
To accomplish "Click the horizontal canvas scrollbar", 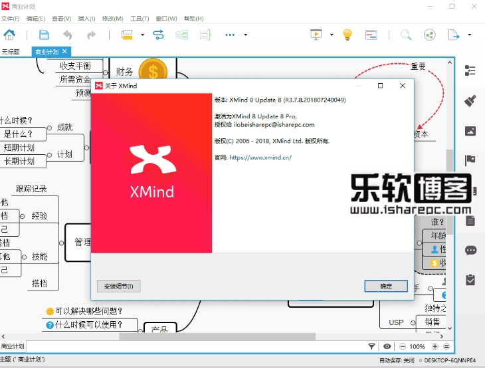I will tap(217, 336).
